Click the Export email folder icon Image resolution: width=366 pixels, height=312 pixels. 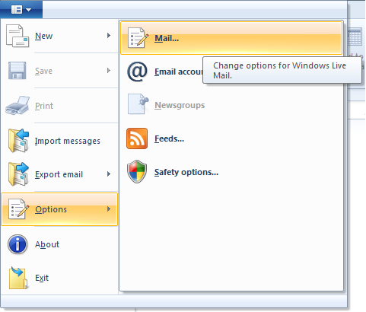[18, 174]
